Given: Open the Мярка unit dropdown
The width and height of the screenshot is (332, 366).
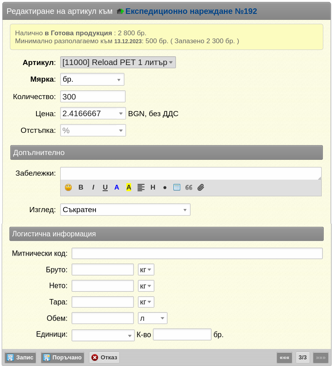Looking at the screenshot, I should (92, 79).
